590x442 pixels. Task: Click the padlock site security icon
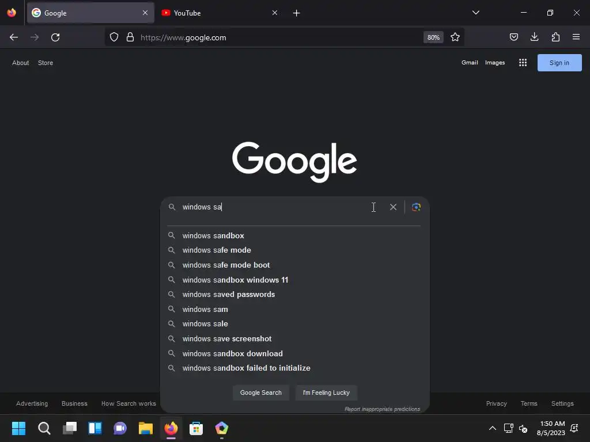(130, 37)
